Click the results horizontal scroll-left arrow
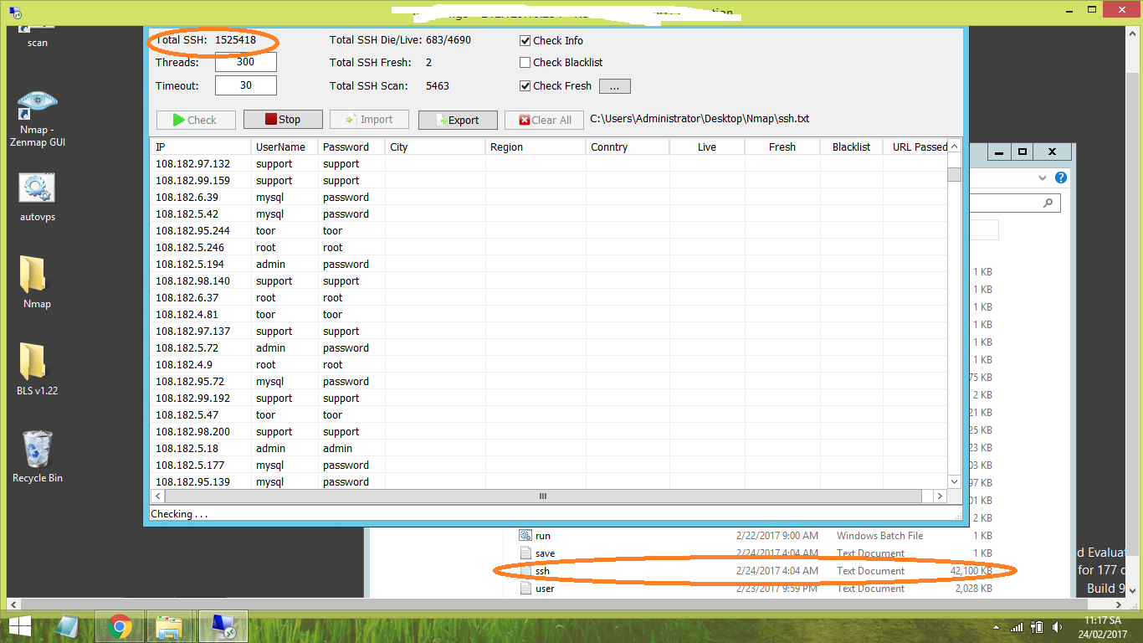Image resolution: width=1143 pixels, height=643 pixels. tap(157, 496)
